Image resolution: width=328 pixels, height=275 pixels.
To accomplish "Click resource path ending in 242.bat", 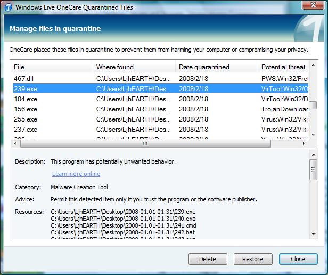I will pyautogui.click(x=123, y=232).
